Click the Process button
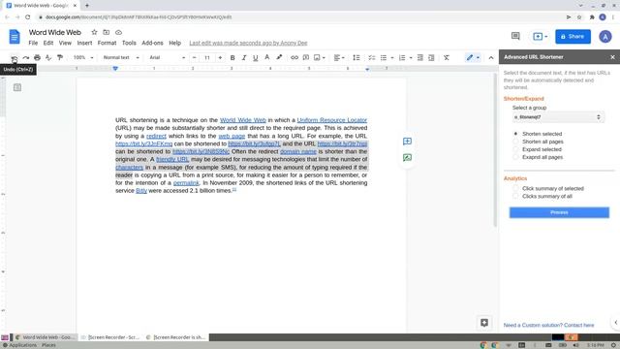This screenshot has width=620, height=349. [x=559, y=212]
